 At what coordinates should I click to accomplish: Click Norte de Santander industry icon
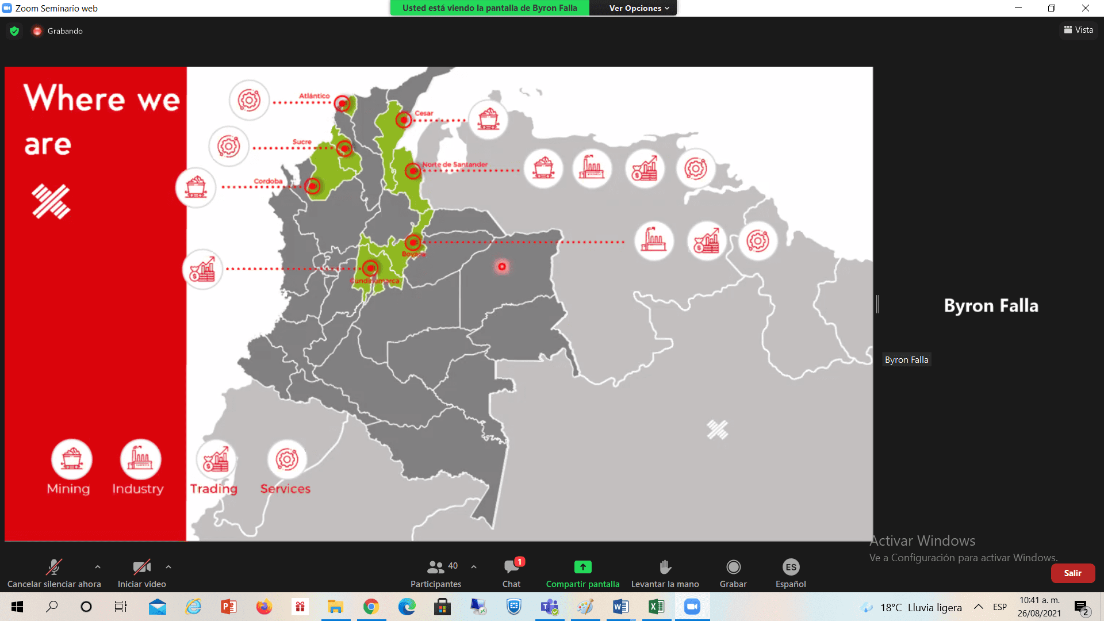[x=592, y=168]
